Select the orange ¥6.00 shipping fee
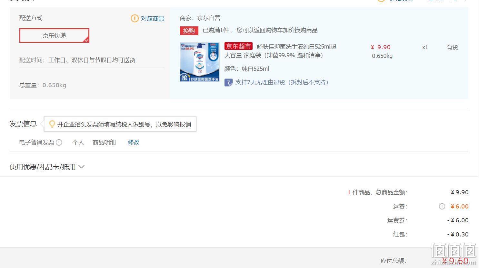Image resolution: width=479 pixels, height=268 pixels. [x=459, y=207]
